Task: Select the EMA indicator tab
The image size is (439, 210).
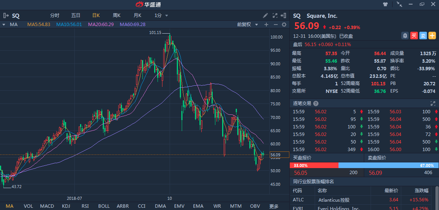Action: [198, 206]
